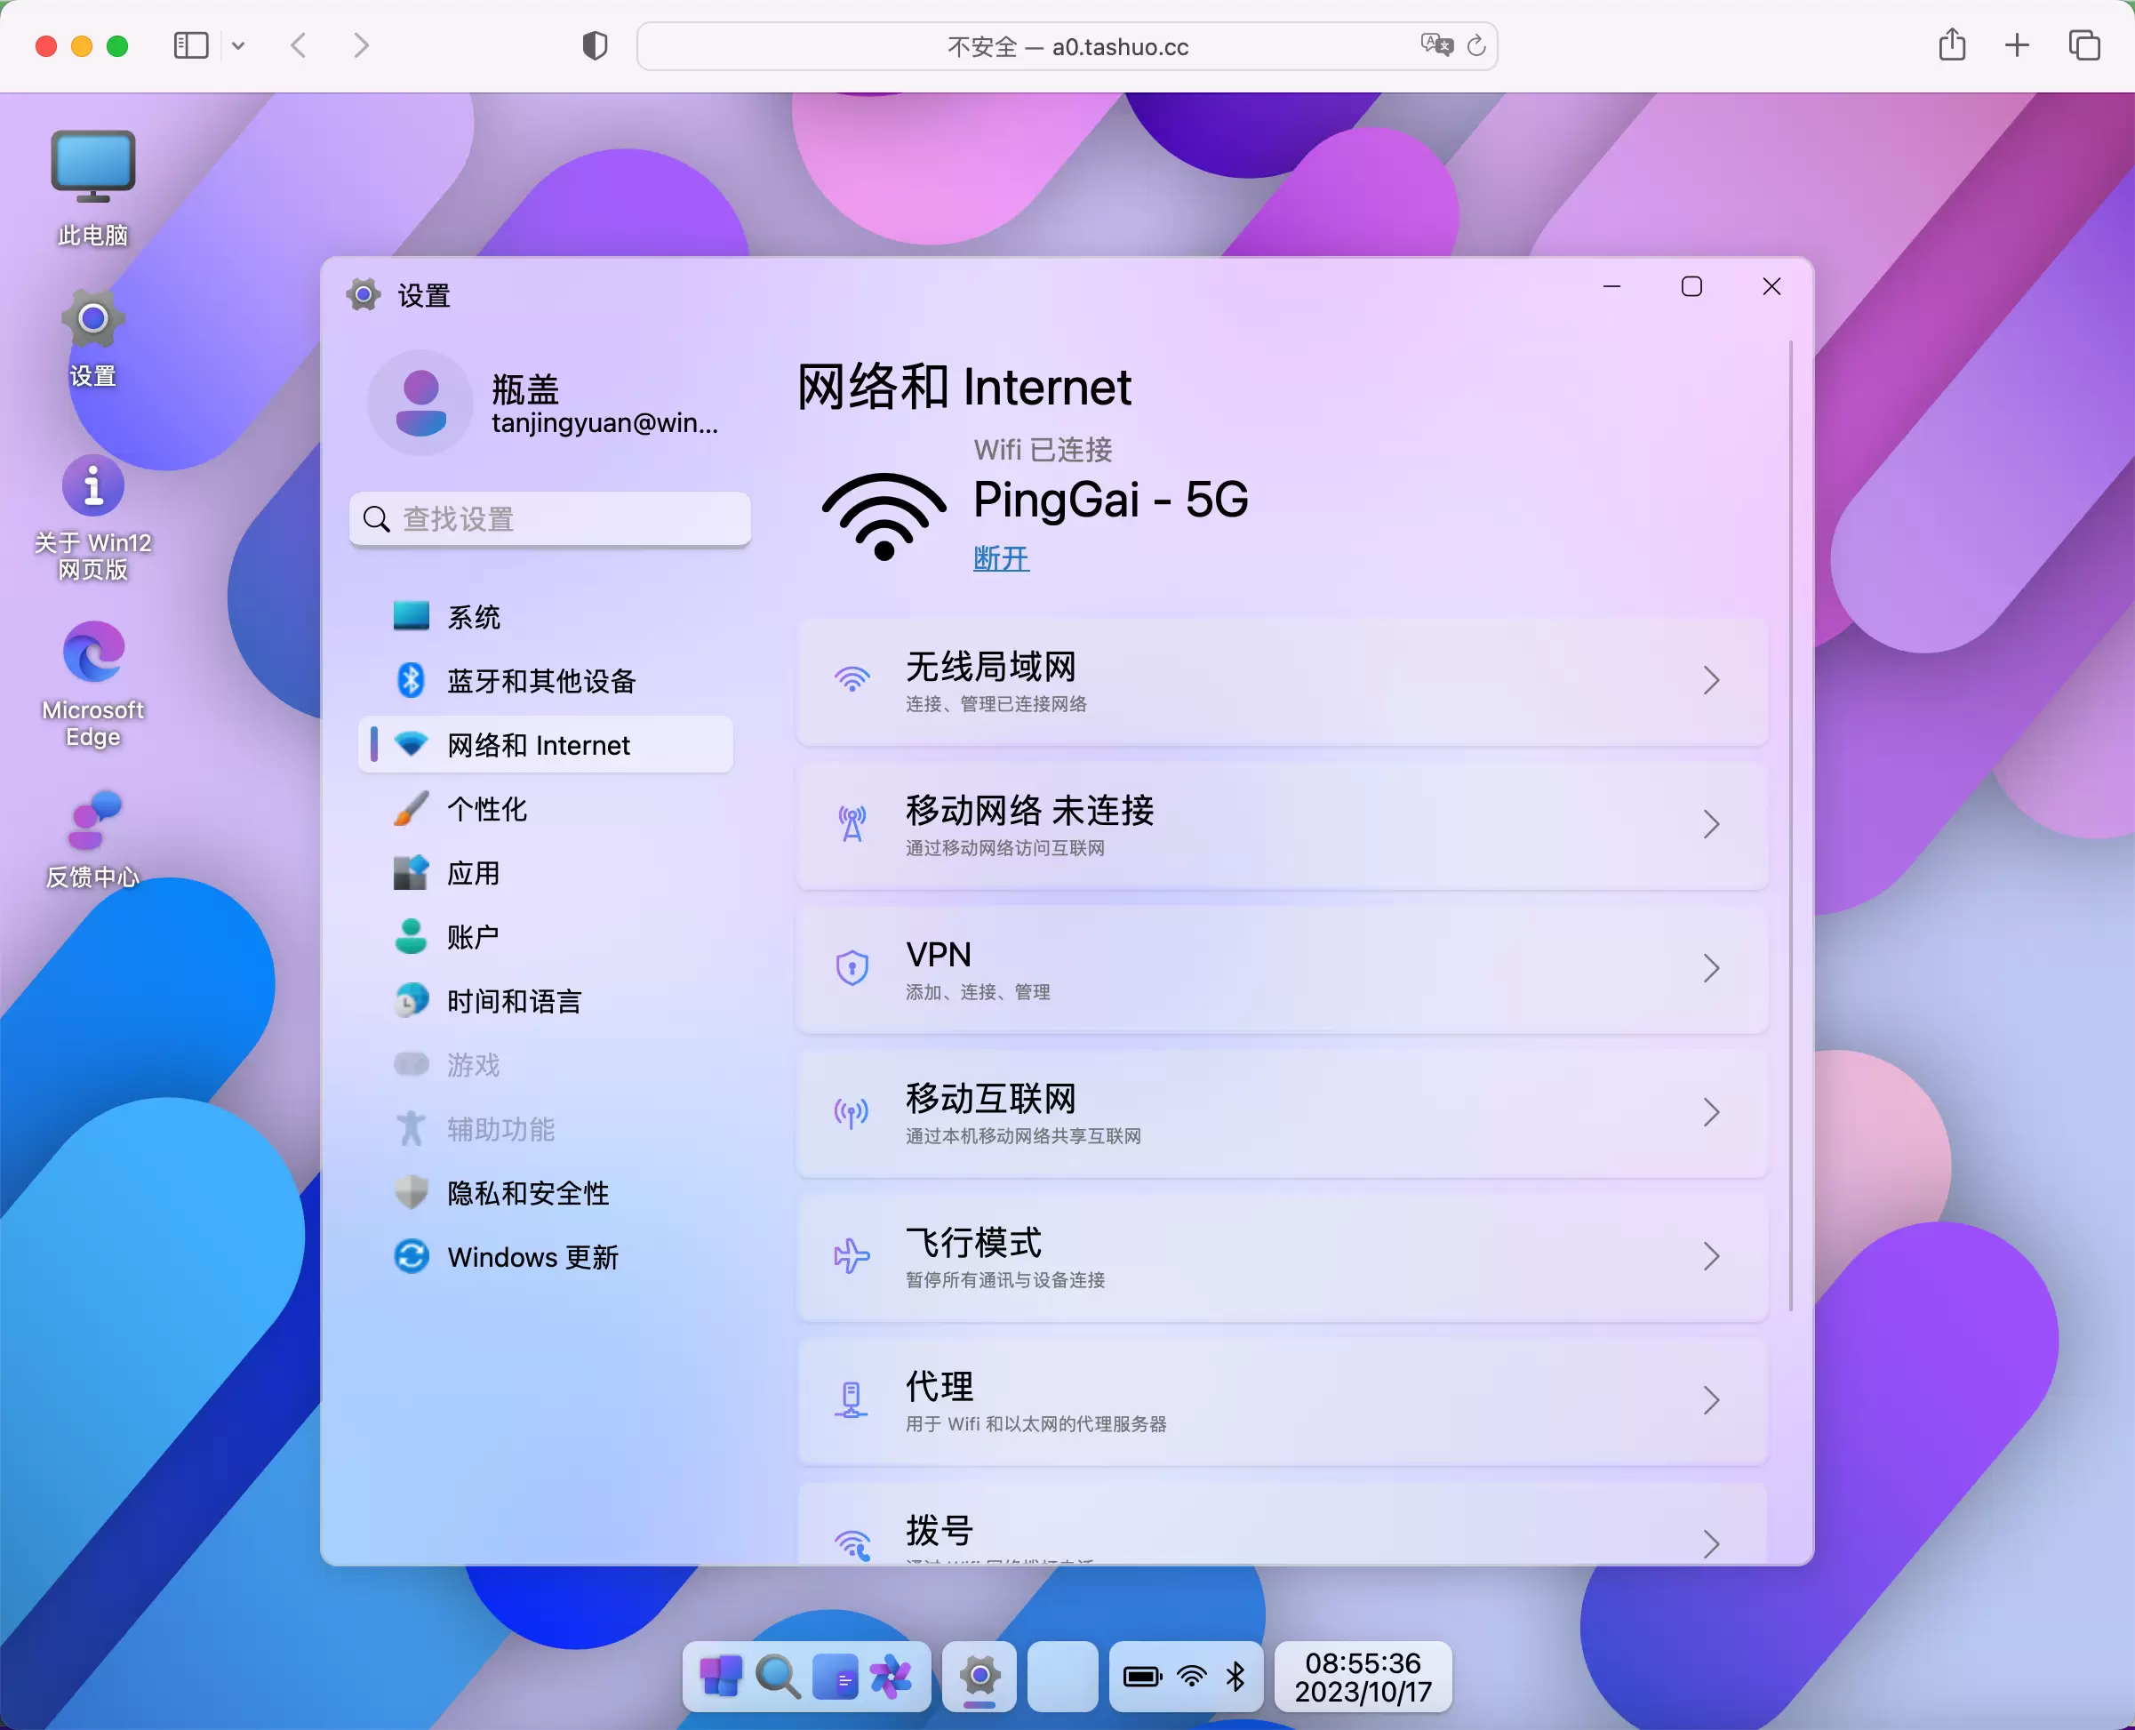Viewport: 2135px width, 1730px height.
Task: Click the empty dock slot beside Settings
Action: 1063,1678
